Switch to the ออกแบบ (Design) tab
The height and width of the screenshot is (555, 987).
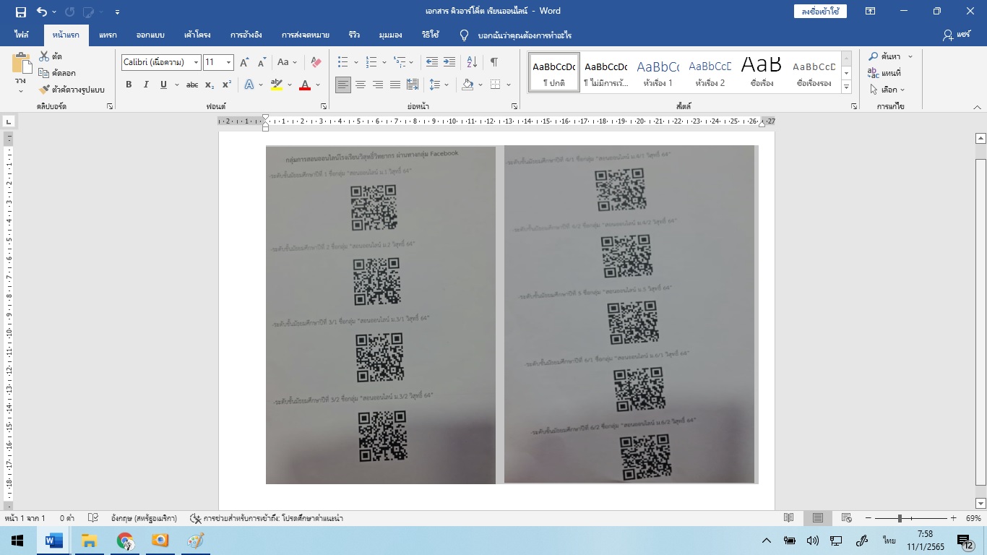(150, 35)
